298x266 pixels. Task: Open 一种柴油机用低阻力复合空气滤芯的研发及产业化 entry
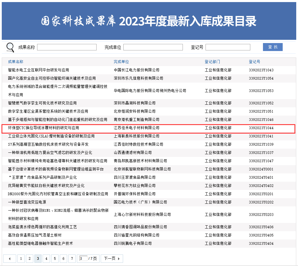click(50, 152)
